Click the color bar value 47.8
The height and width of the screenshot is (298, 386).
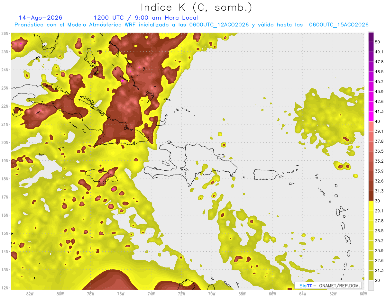(x=379, y=62)
